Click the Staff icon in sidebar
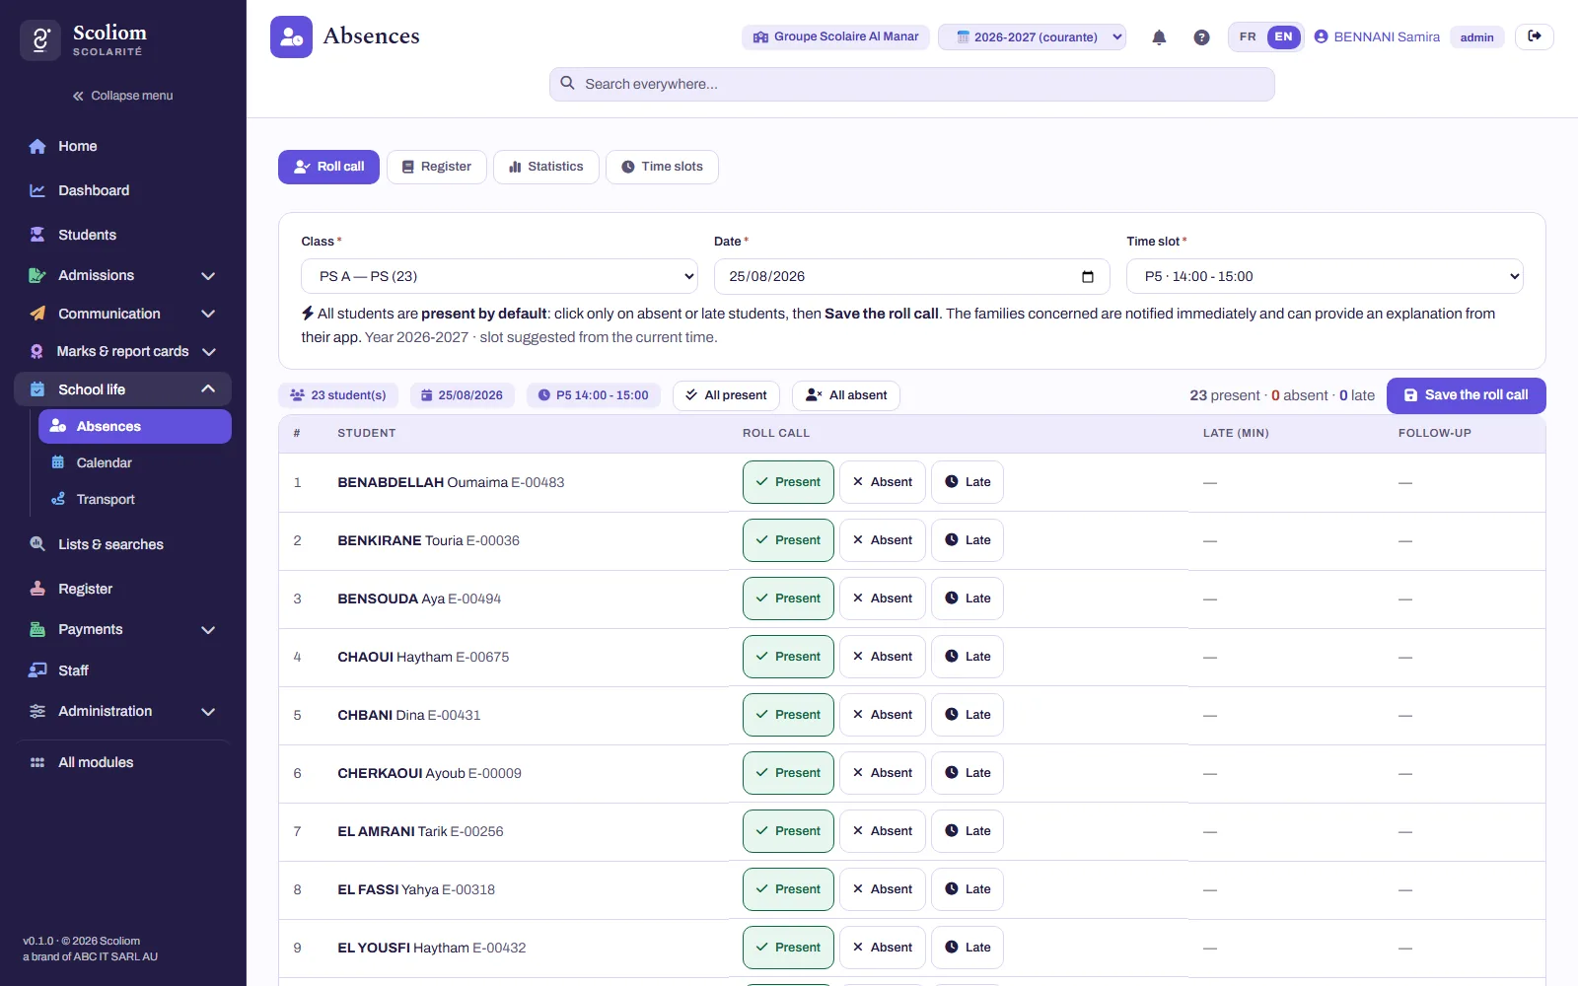 pos(37,670)
